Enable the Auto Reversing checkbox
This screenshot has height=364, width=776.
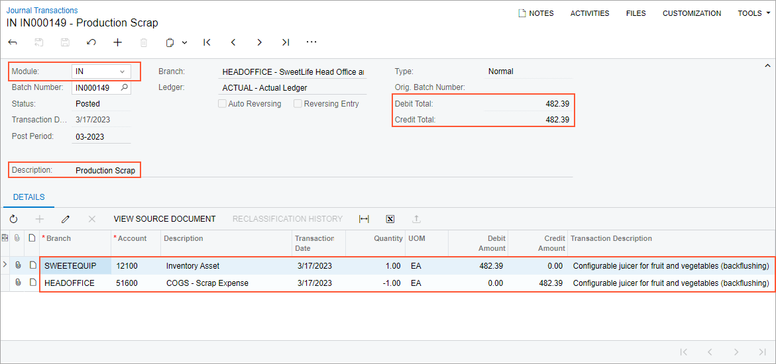click(223, 104)
